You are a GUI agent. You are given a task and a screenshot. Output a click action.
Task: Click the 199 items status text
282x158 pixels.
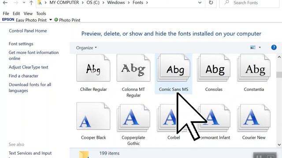click(x=109, y=153)
